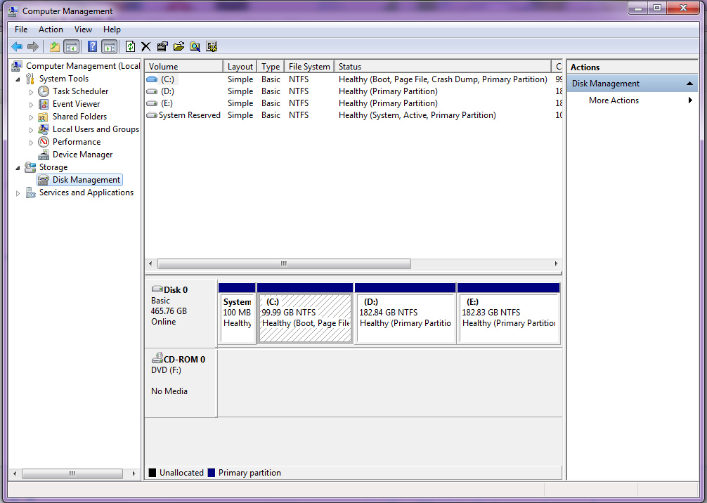Select the System Reserved partition block
Screen dimensions: 707x503
click(237, 313)
